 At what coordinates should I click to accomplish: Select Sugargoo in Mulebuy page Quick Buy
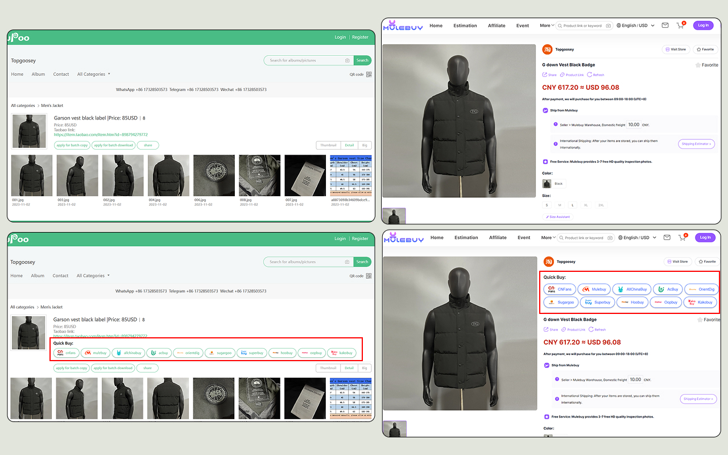pos(561,302)
